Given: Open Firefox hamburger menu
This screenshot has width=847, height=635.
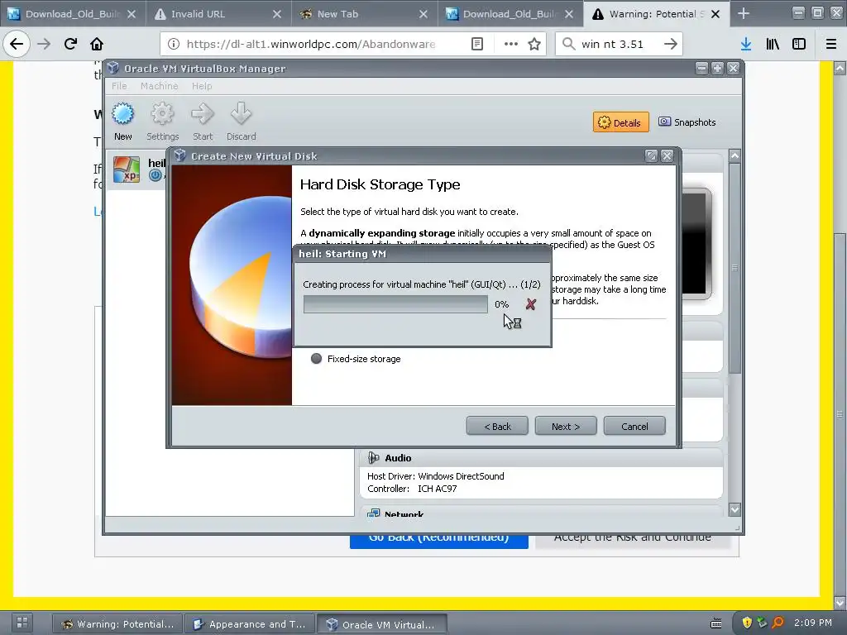Looking at the screenshot, I should click(830, 44).
